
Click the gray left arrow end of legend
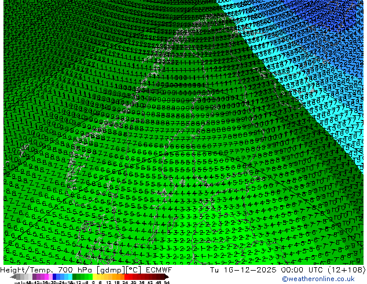point(13,276)
